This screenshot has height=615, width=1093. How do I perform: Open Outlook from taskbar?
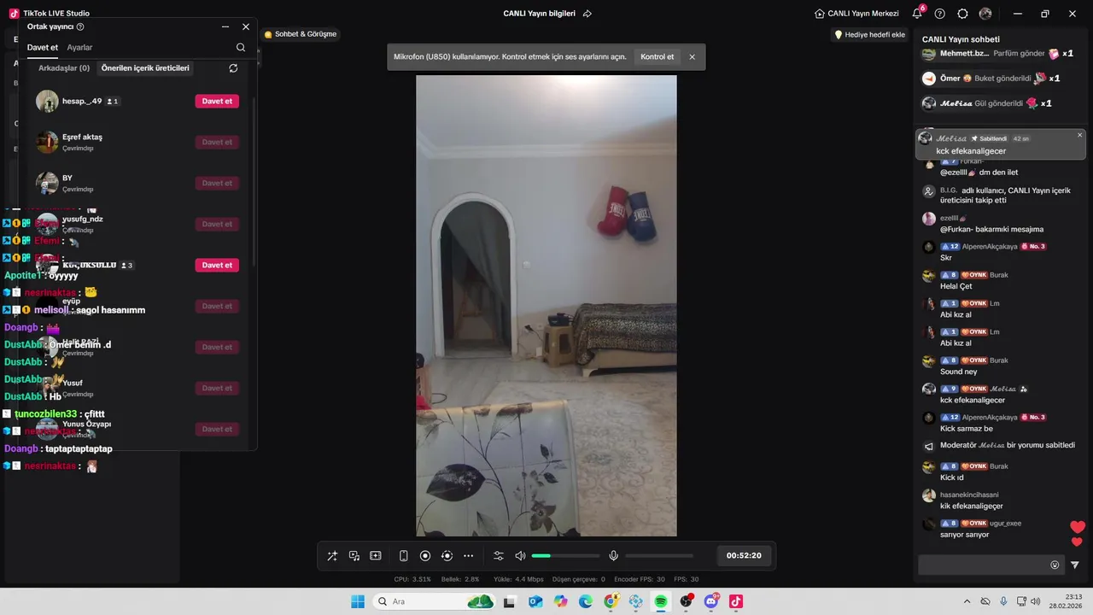coord(535,601)
